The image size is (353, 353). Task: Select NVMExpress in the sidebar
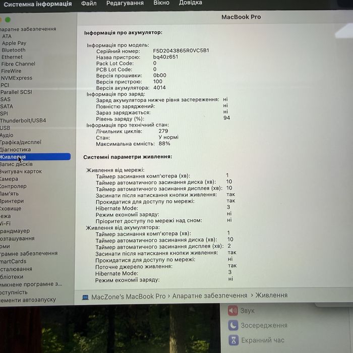point(17,78)
